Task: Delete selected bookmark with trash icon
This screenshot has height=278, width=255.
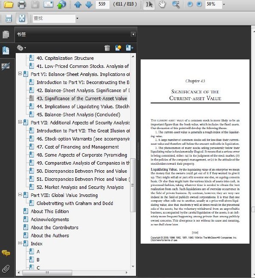Action: click(x=107, y=48)
